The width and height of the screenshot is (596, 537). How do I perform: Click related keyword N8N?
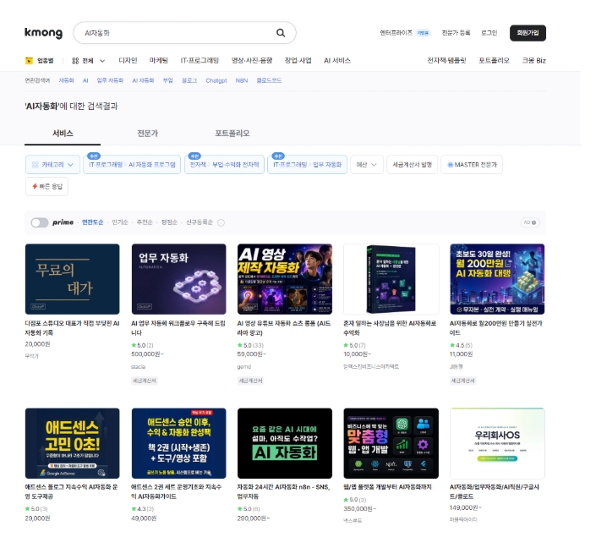(x=242, y=80)
